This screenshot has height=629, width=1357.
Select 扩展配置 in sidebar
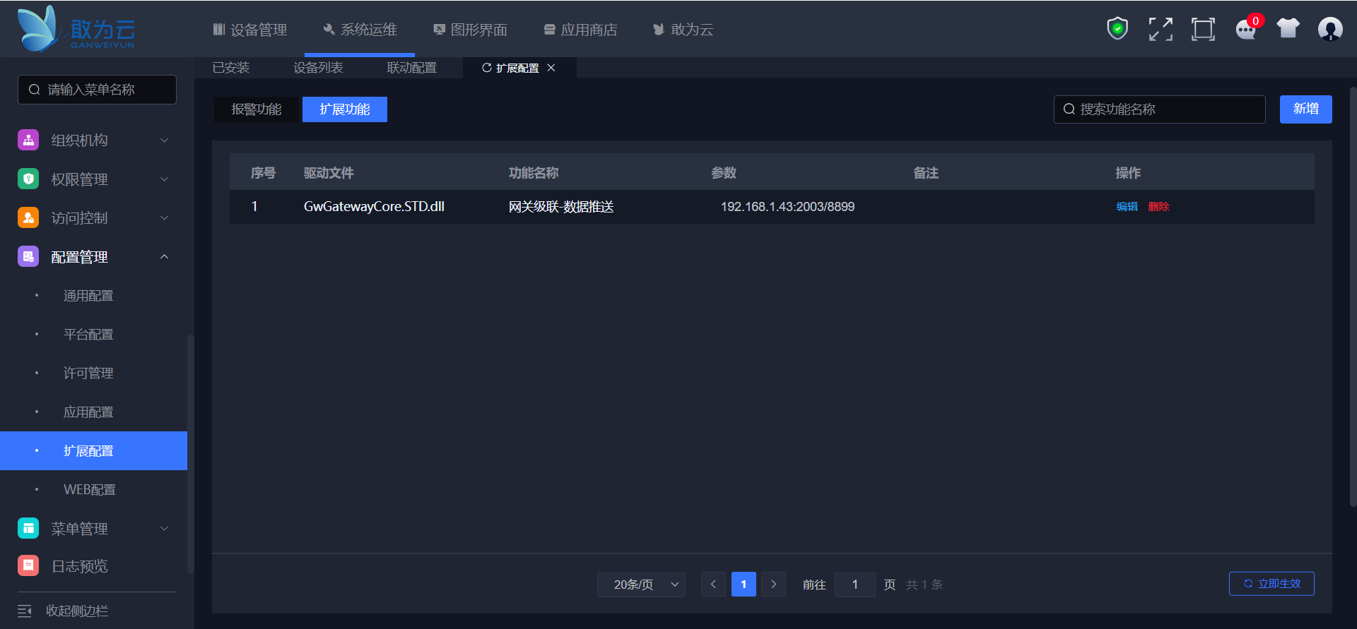(x=93, y=451)
